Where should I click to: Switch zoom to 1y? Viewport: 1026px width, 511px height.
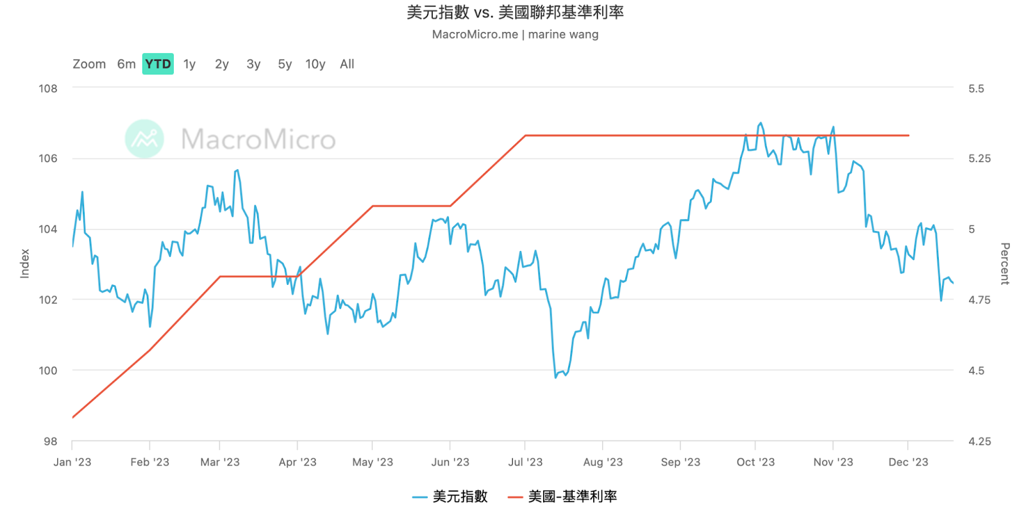189,64
